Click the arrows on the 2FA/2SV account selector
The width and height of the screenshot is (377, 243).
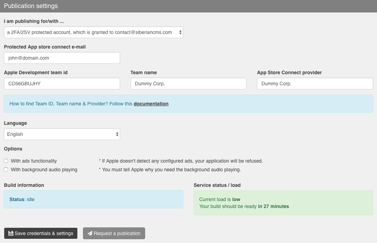pos(180,32)
